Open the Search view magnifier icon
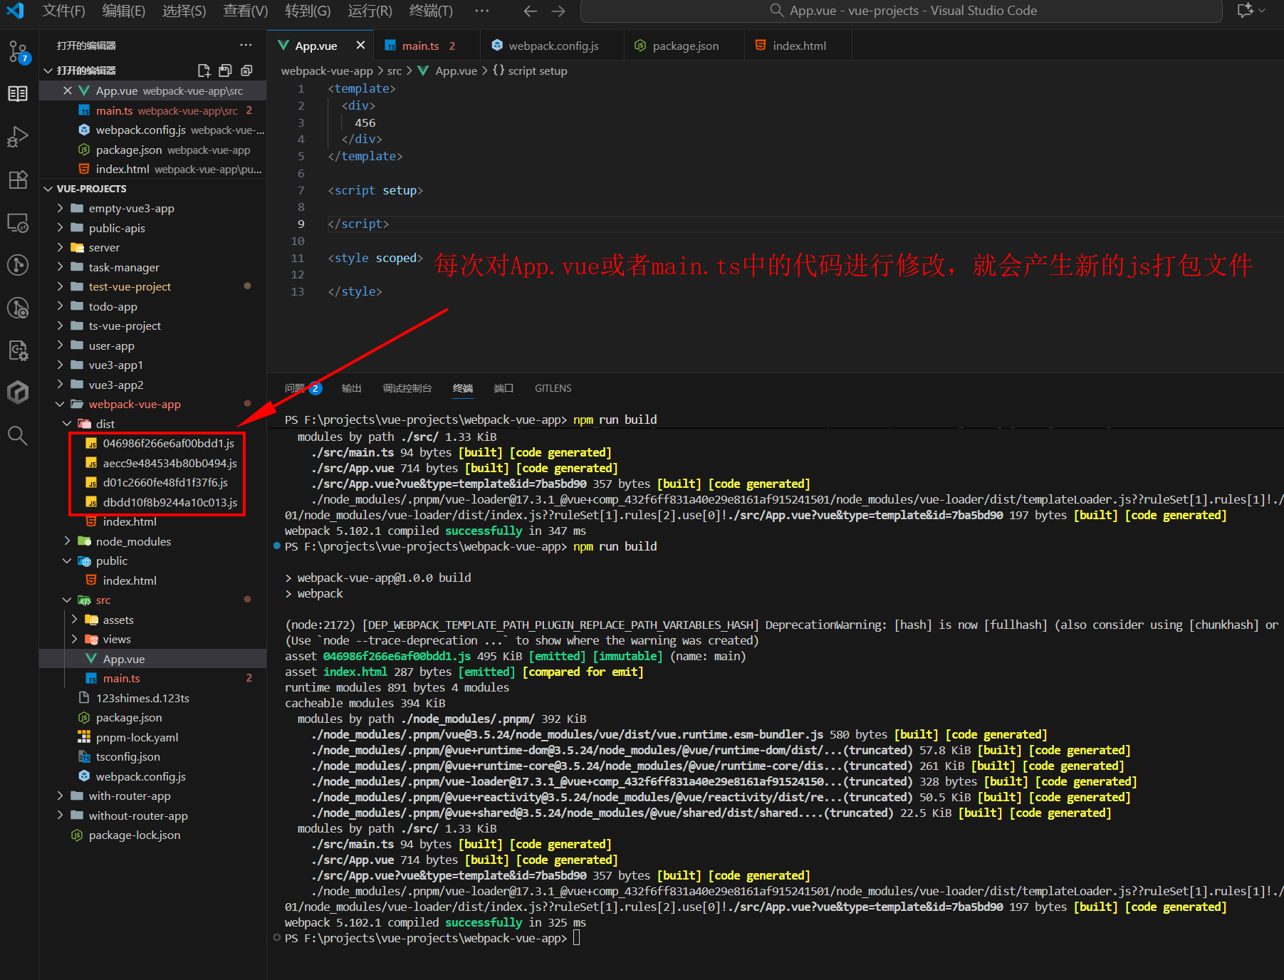Viewport: 1284px width, 980px height. click(x=18, y=435)
